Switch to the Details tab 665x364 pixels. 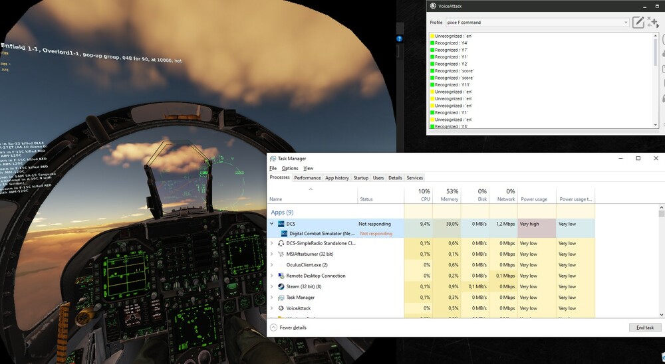[395, 178]
